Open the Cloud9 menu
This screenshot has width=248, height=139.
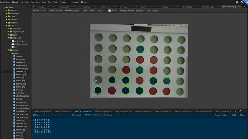pyautogui.click(x=15, y=2)
